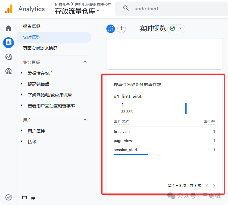Expand the 提高销售额 item

click(x=21, y=84)
